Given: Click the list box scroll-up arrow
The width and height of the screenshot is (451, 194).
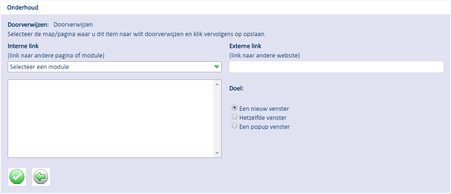Looking at the screenshot, I should point(217,84).
